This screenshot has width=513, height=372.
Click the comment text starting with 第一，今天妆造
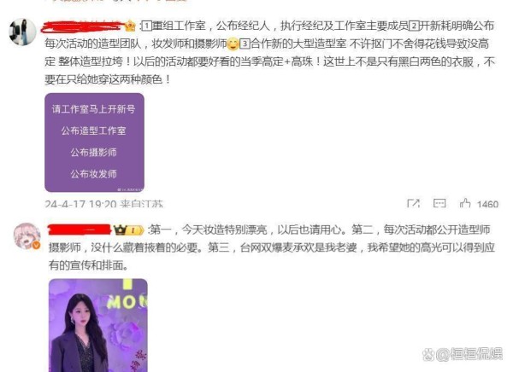[272, 247]
